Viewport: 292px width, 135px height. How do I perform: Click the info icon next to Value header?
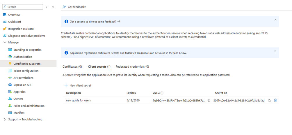click(162, 93)
